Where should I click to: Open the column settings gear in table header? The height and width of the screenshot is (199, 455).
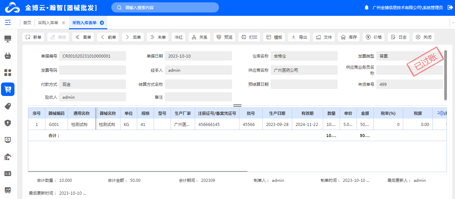point(442,113)
